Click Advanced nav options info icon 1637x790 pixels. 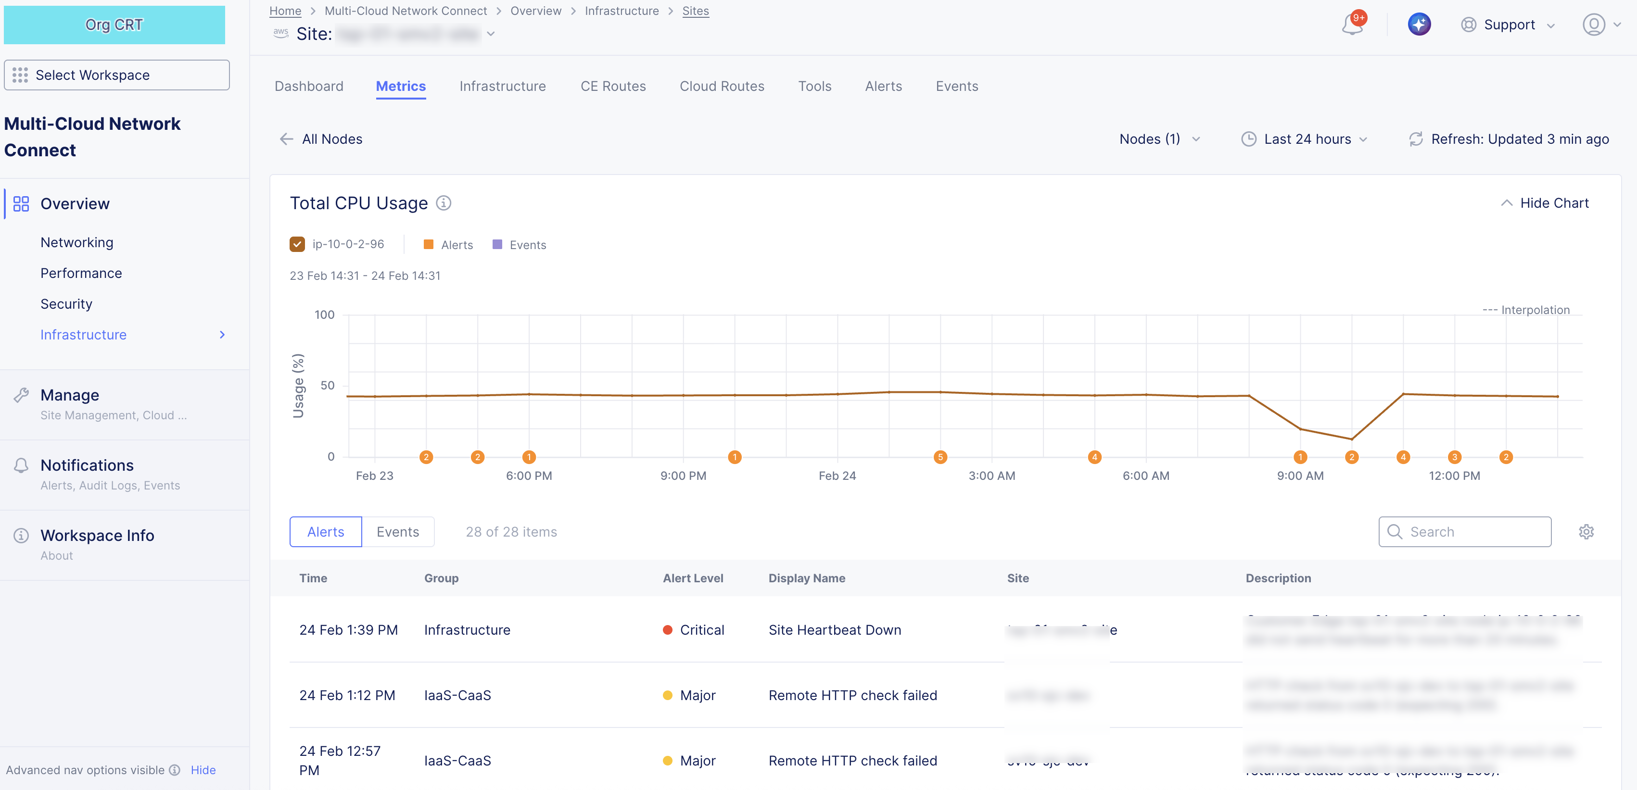(x=175, y=770)
